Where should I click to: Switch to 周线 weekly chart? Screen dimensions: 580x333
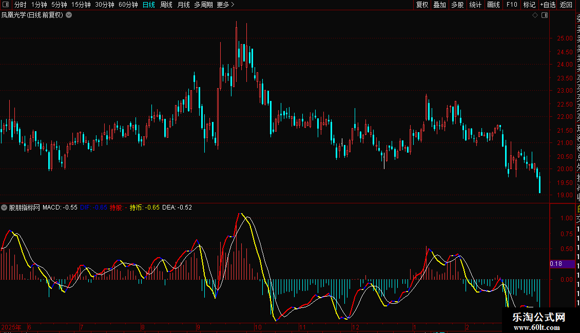[x=166, y=5]
